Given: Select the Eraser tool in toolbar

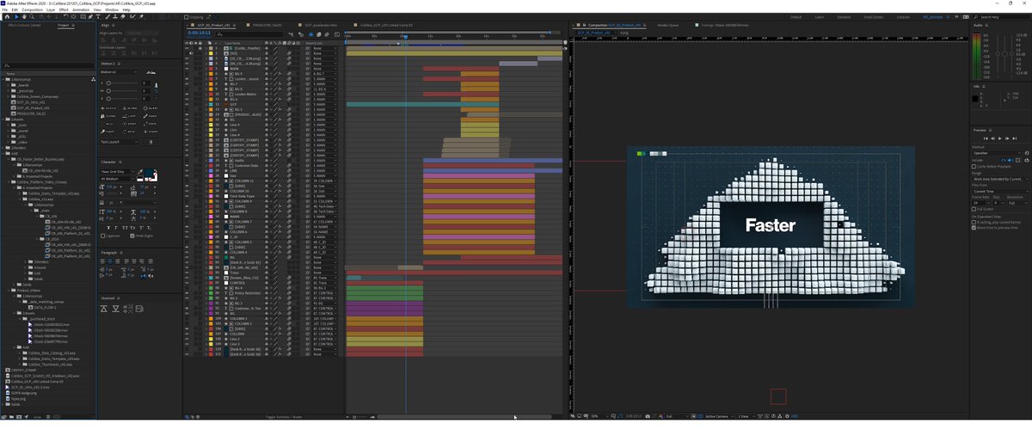Looking at the screenshot, I should pyautogui.click(x=123, y=16).
